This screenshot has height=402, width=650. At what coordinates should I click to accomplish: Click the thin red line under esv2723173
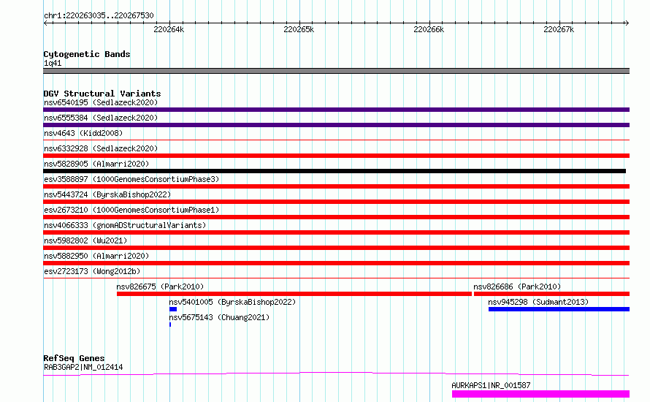[336, 278]
